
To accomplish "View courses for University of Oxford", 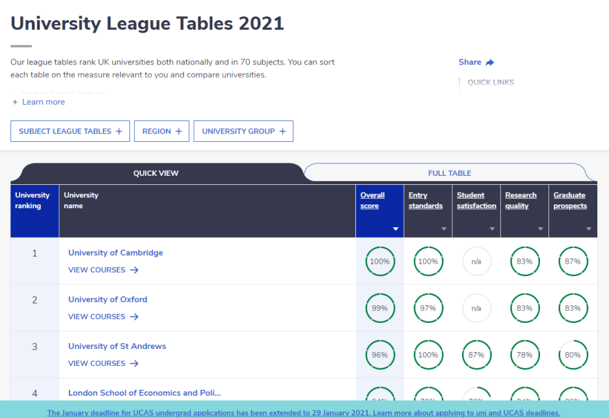I will (103, 317).
